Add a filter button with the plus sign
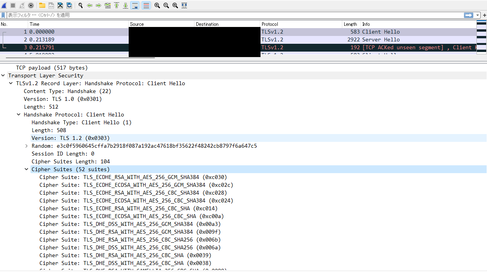This screenshot has height=272, width=487. pyautogui.click(x=485, y=15)
